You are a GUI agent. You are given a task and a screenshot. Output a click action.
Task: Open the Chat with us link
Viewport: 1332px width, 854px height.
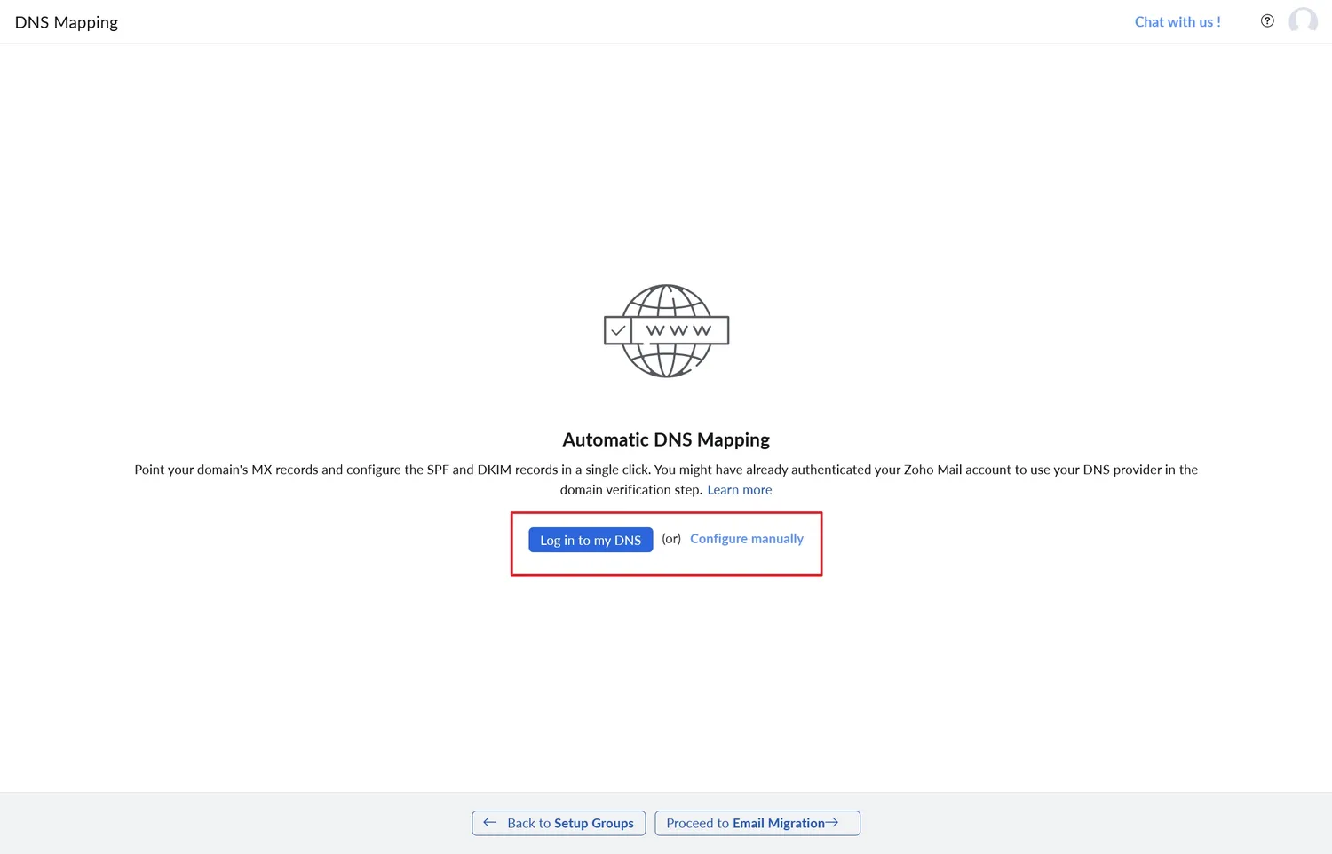click(x=1177, y=21)
